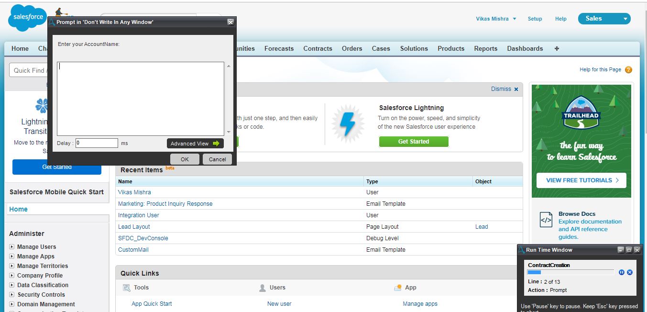The height and width of the screenshot is (312, 647).
Task: Open Lead Layout recent item
Action: [x=134, y=227]
